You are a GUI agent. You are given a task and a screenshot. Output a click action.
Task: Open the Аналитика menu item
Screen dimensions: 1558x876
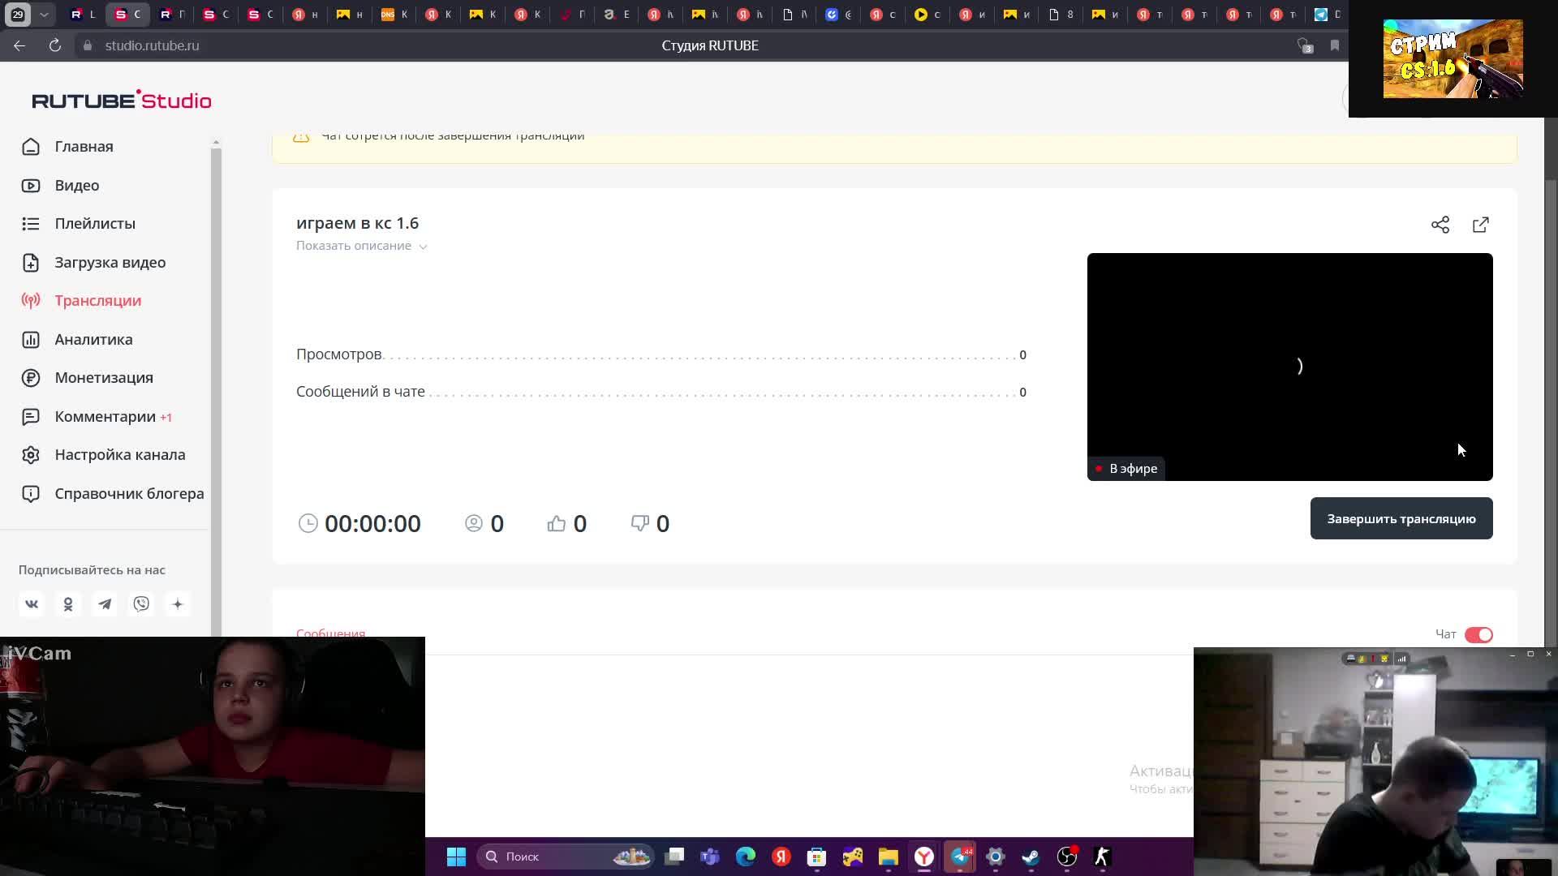[x=93, y=339]
